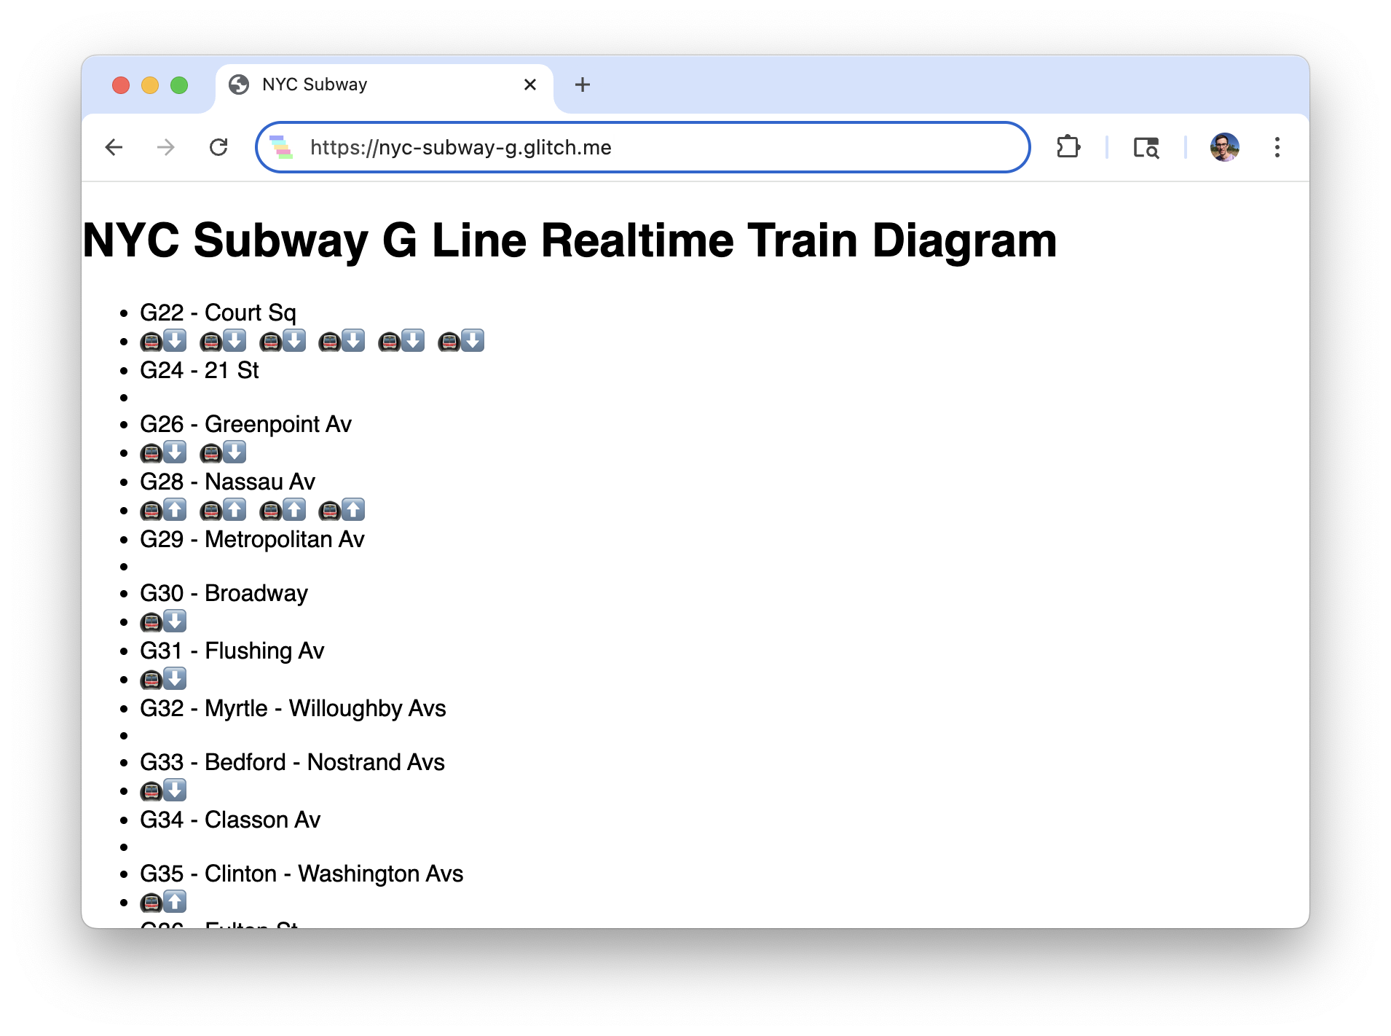1391x1036 pixels.
Task: Click the G30 - Broadway station text
Action: (x=224, y=593)
